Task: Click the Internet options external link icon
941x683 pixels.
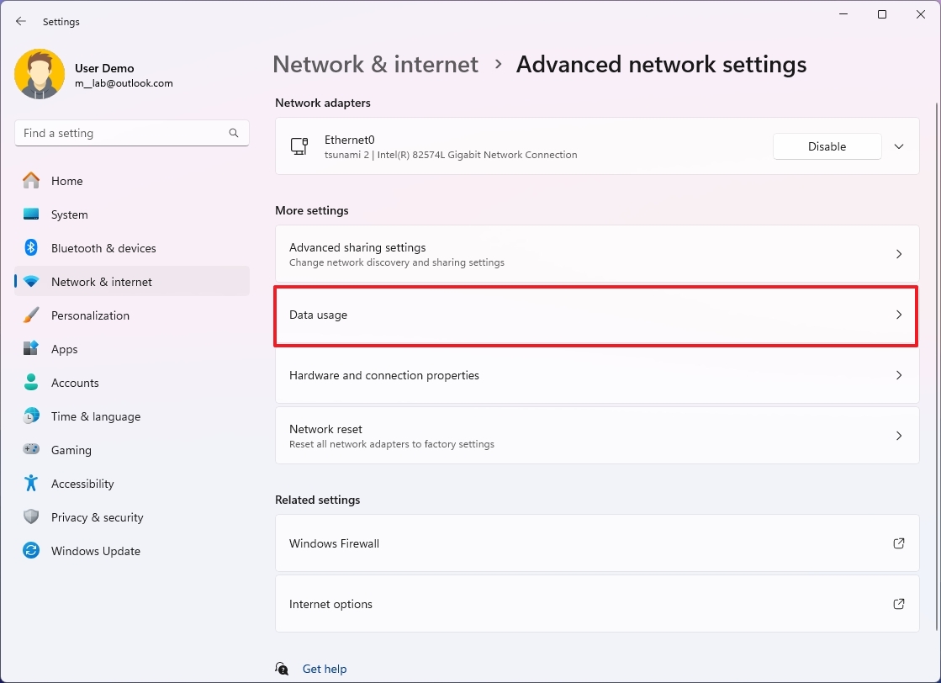Action: (x=898, y=604)
